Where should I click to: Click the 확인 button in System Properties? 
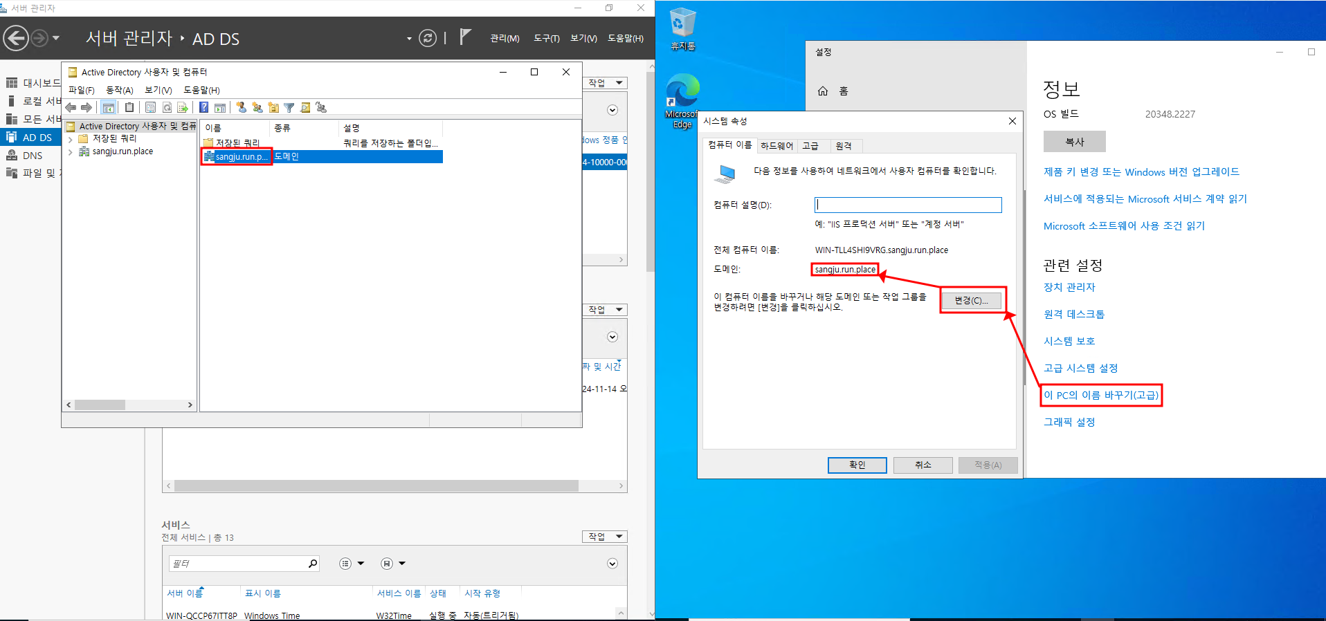(x=857, y=465)
